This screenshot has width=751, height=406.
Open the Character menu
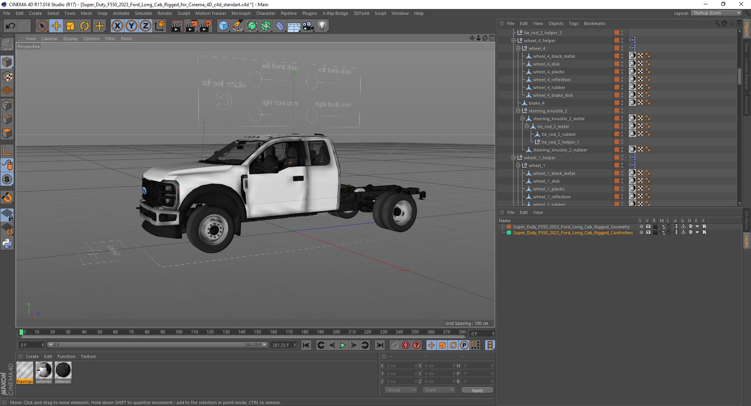[266, 13]
